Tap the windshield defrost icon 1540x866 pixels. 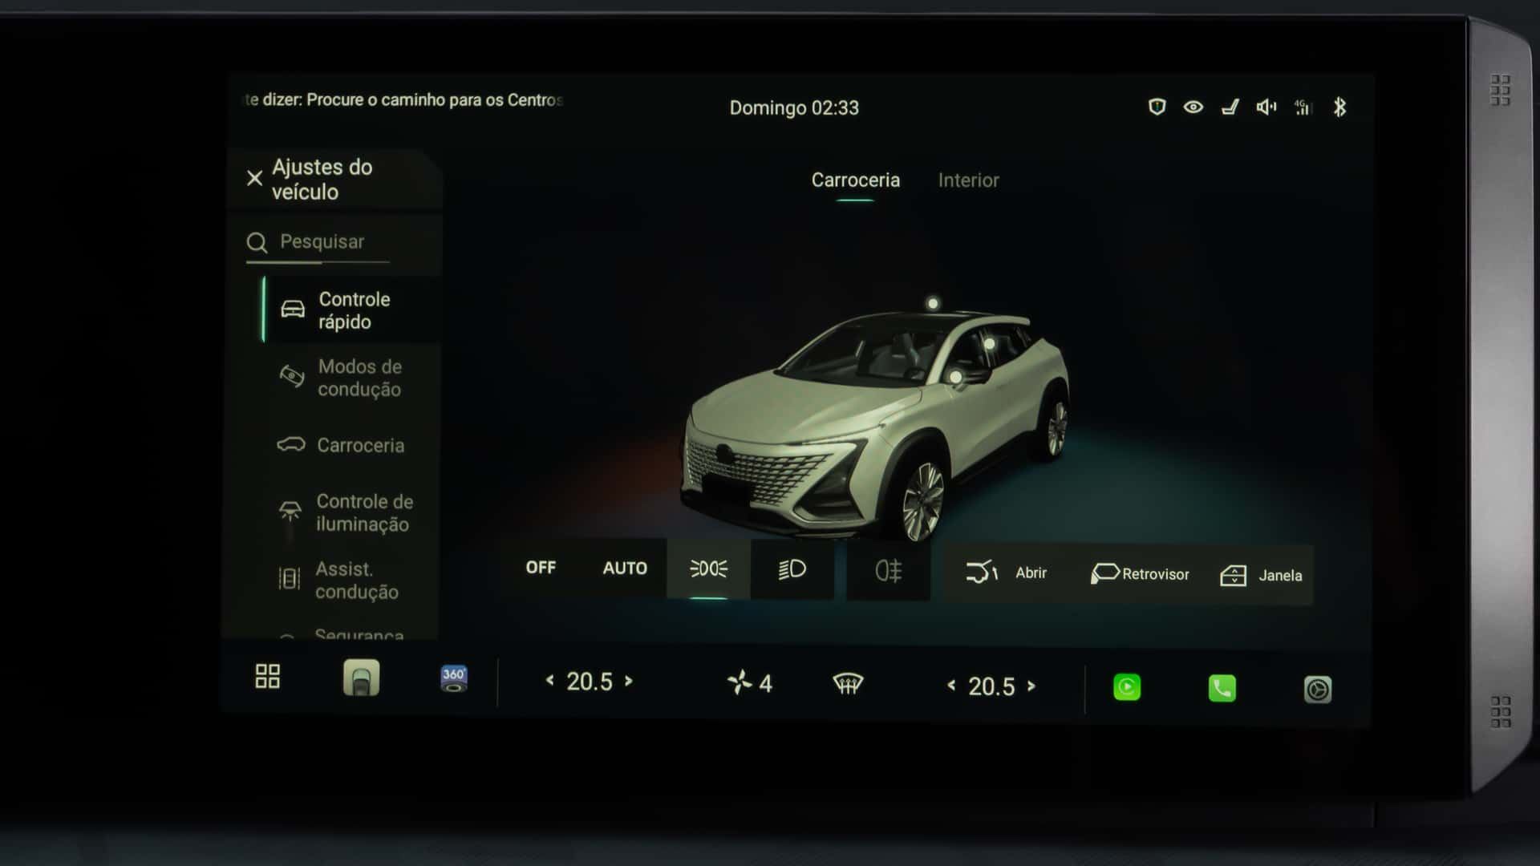coord(848,684)
